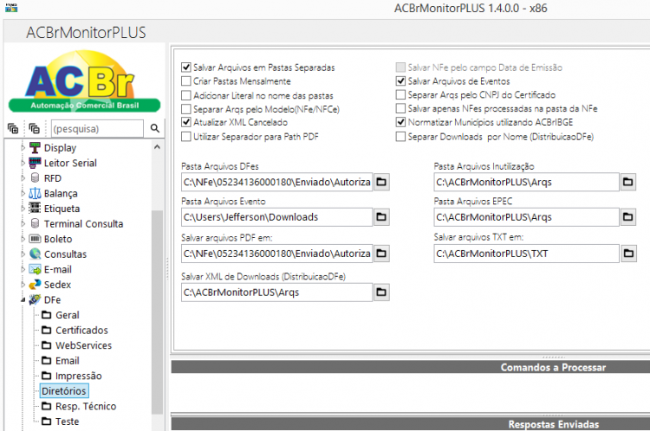Toggle Salvar Arquivos de Eventos checkbox

[400, 81]
